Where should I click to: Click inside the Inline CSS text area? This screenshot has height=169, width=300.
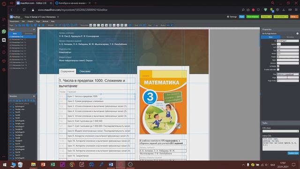tap(280, 144)
